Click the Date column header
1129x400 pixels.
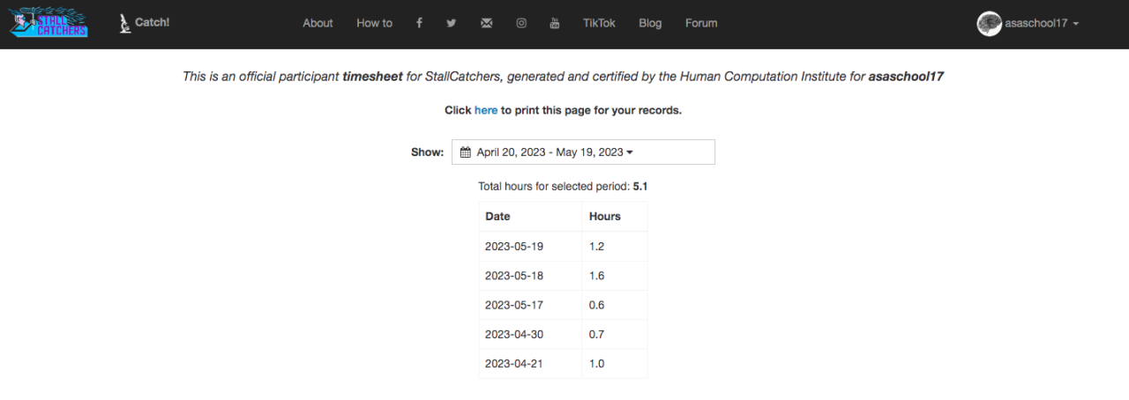[x=497, y=216]
